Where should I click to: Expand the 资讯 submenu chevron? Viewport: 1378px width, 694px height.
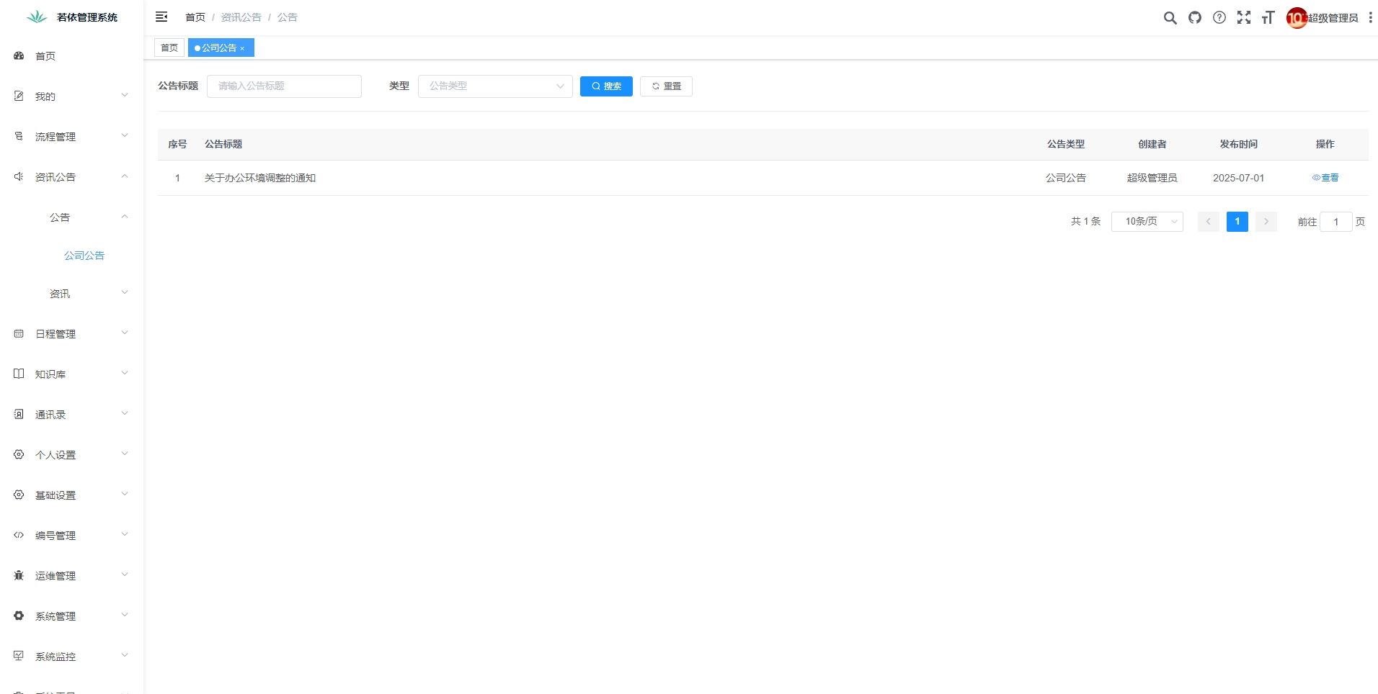coord(125,292)
